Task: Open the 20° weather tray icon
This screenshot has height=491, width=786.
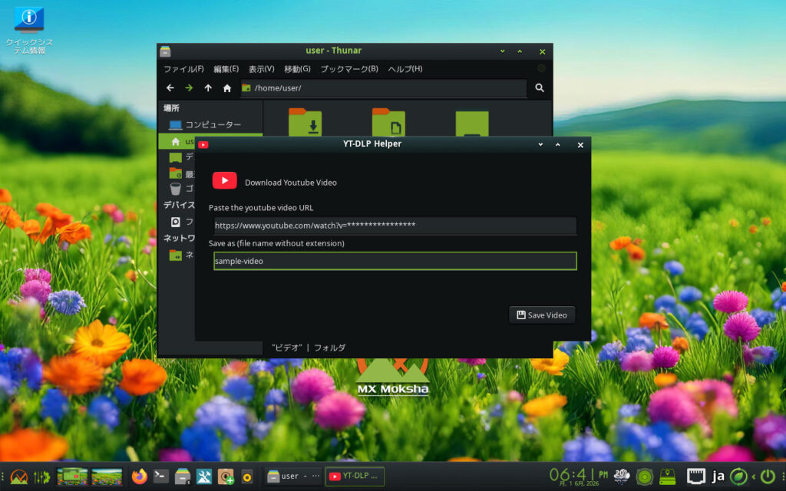Action: pyautogui.click(x=622, y=476)
